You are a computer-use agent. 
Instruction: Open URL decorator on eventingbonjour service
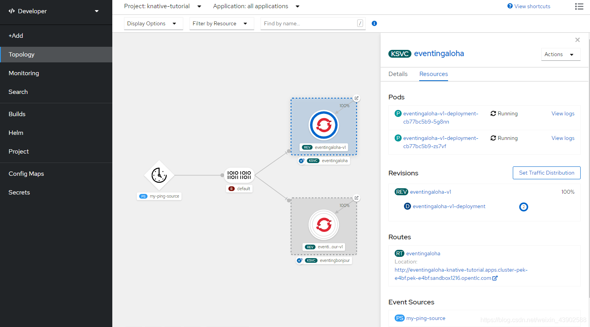pos(356,198)
